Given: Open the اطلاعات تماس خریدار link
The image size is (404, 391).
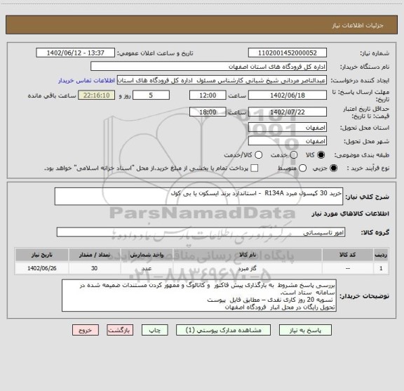Looking at the screenshot, I should click(86, 81).
